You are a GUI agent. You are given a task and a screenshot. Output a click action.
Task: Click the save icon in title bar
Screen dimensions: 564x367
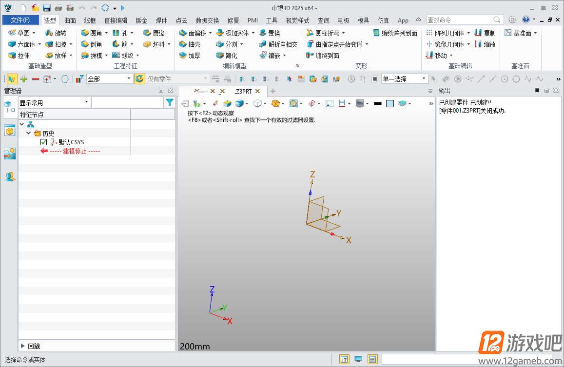46,8
